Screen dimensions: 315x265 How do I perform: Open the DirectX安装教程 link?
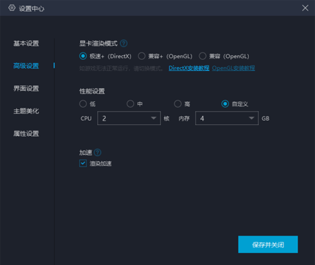(x=189, y=68)
